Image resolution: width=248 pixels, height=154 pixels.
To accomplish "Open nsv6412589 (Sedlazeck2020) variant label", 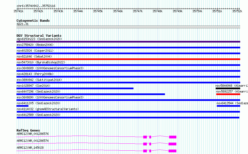I will (38, 115).
